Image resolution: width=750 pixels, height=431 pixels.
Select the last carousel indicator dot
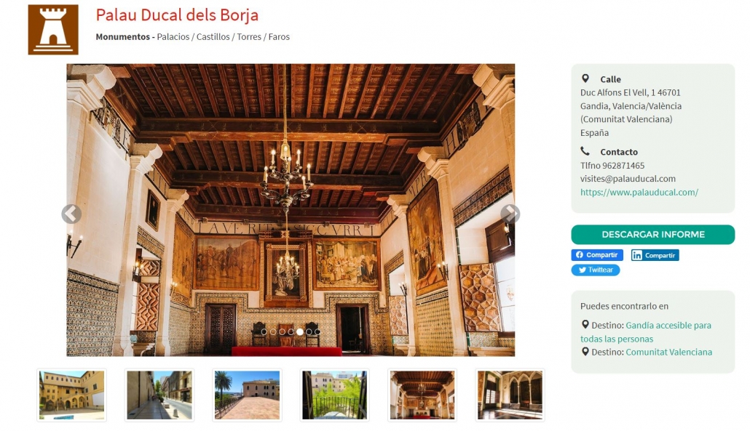[317, 331]
